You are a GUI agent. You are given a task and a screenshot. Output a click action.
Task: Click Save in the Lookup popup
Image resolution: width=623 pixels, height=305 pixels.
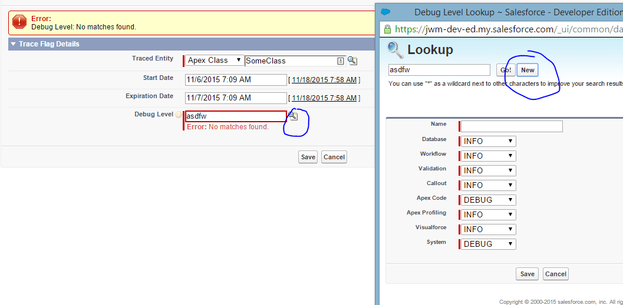528,274
